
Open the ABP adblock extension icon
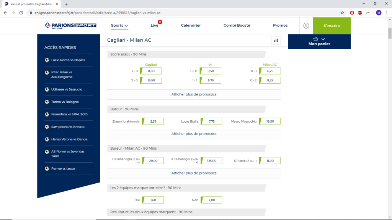pos(360,13)
